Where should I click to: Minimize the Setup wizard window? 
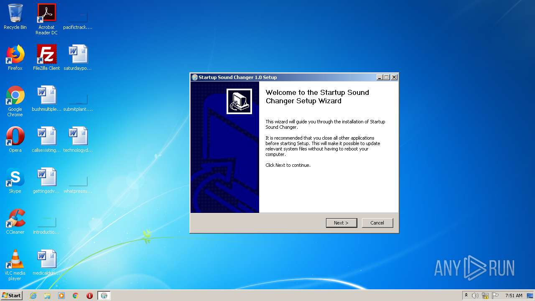[380, 77]
